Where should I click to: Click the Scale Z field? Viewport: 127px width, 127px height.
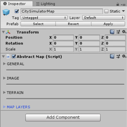tap(115, 49)
